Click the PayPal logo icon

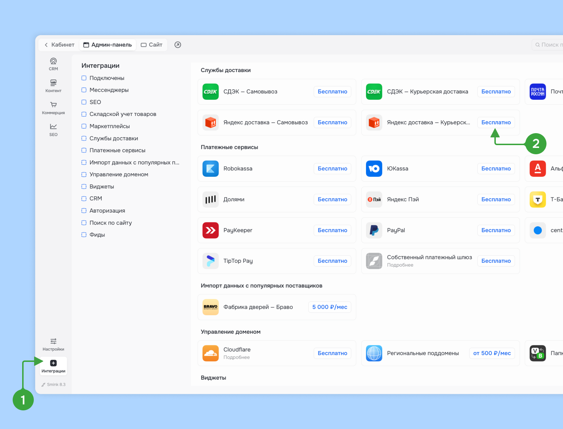coord(374,230)
